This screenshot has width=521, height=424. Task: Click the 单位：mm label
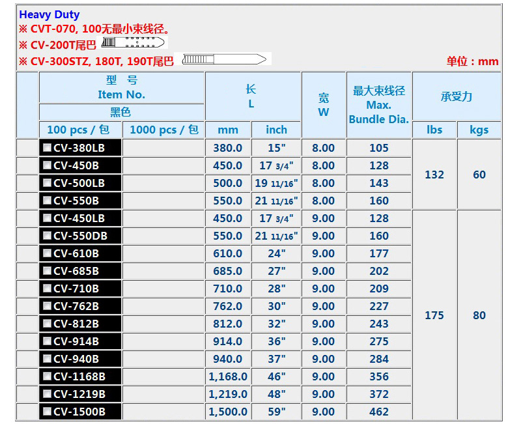473,61
